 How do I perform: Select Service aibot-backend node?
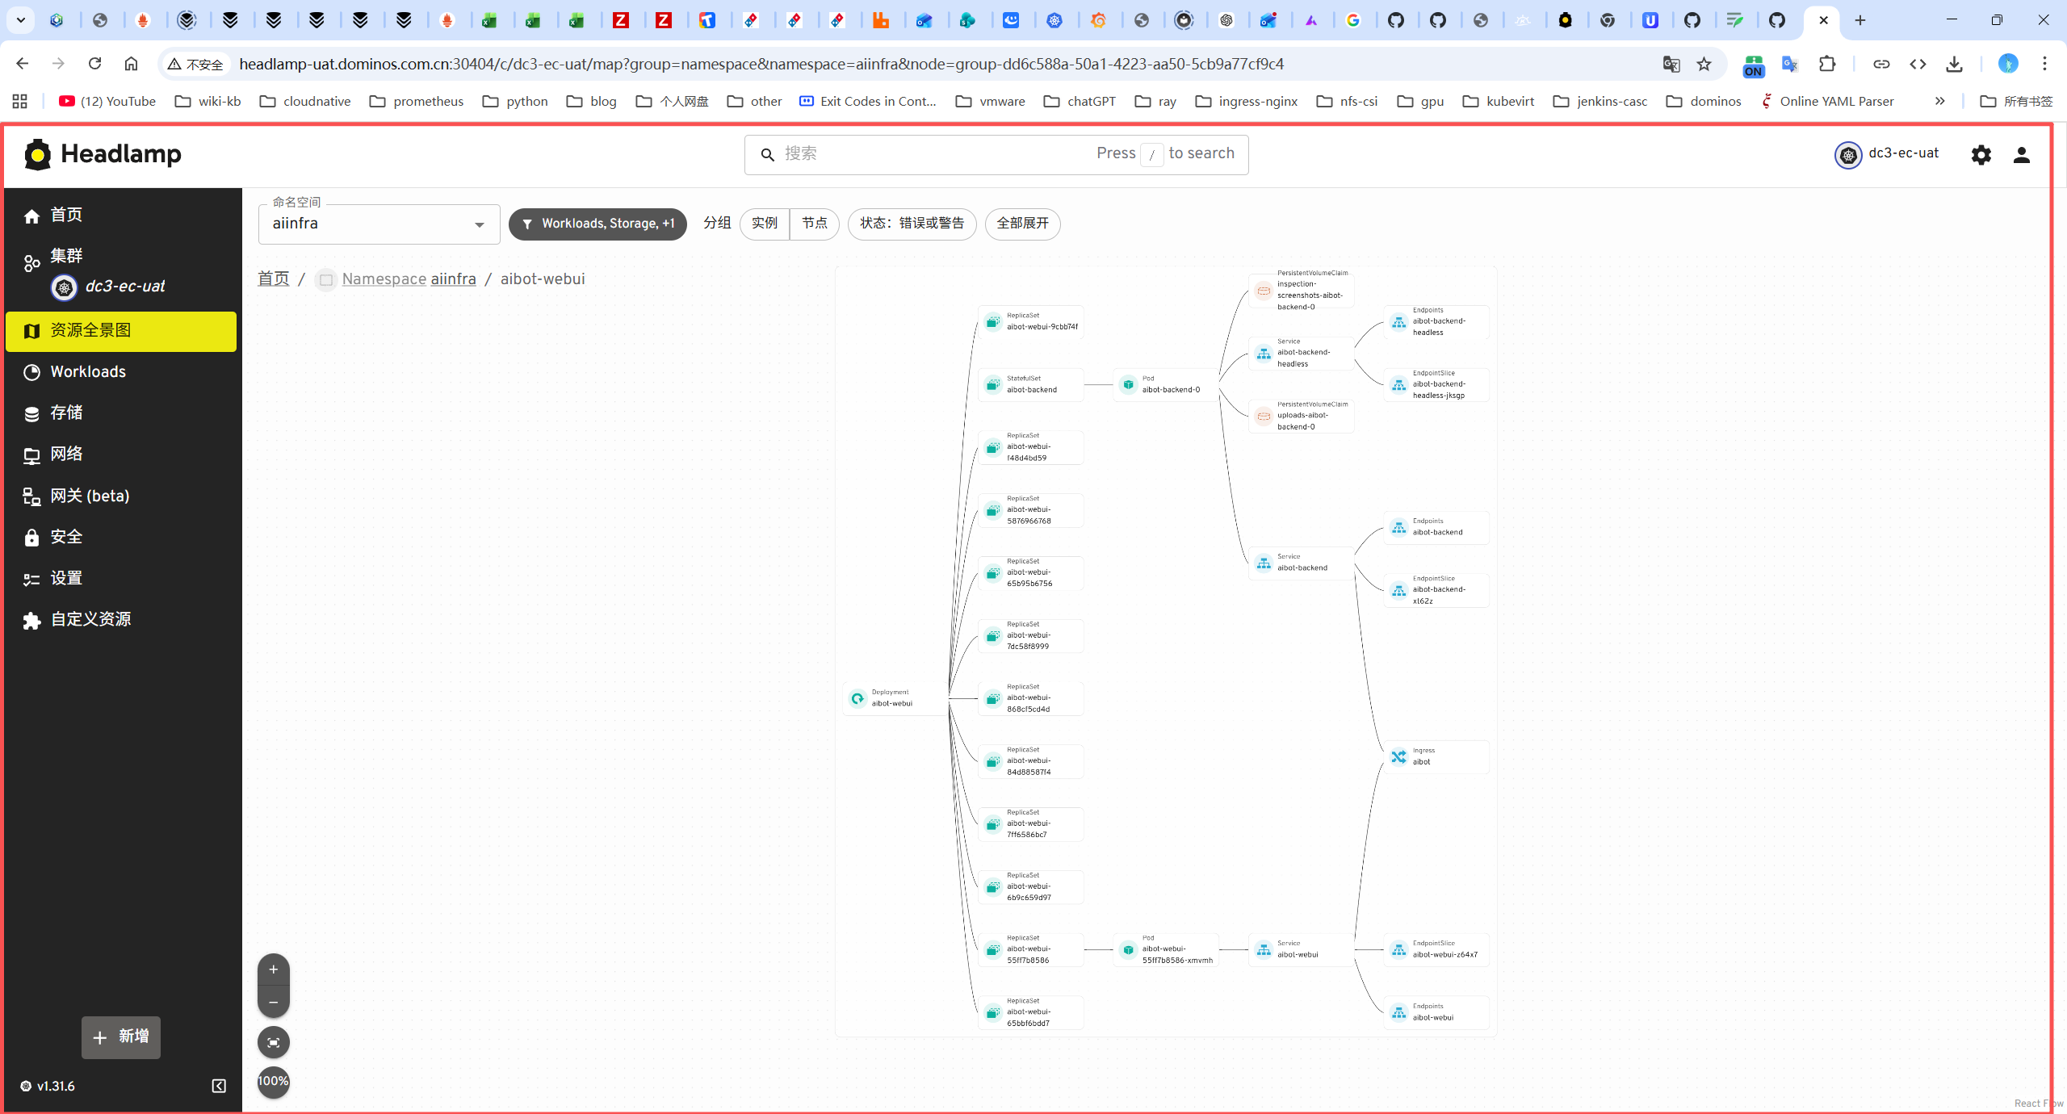click(1301, 563)
